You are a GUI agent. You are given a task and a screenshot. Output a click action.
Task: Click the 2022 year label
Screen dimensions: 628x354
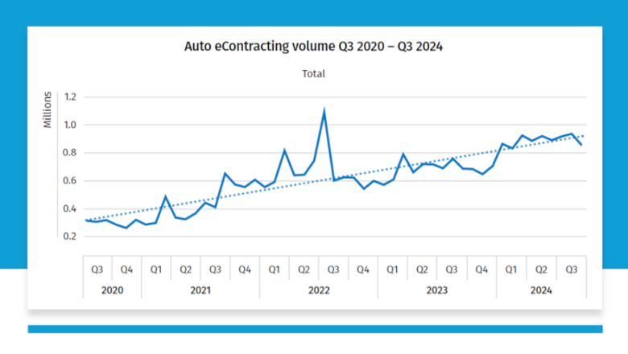(319, 289)
